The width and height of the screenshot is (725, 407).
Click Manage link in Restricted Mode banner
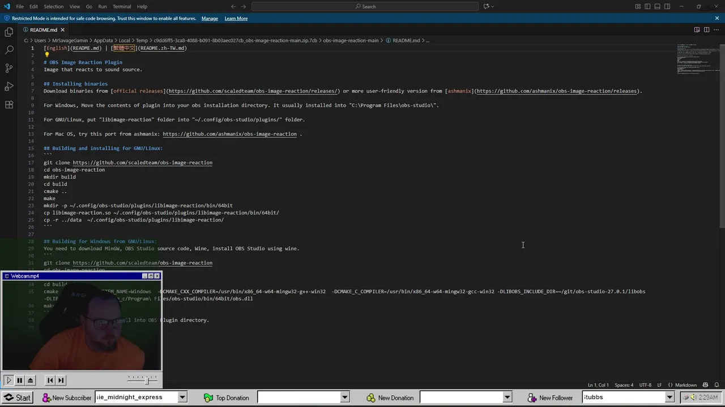[x=210, y=18]
